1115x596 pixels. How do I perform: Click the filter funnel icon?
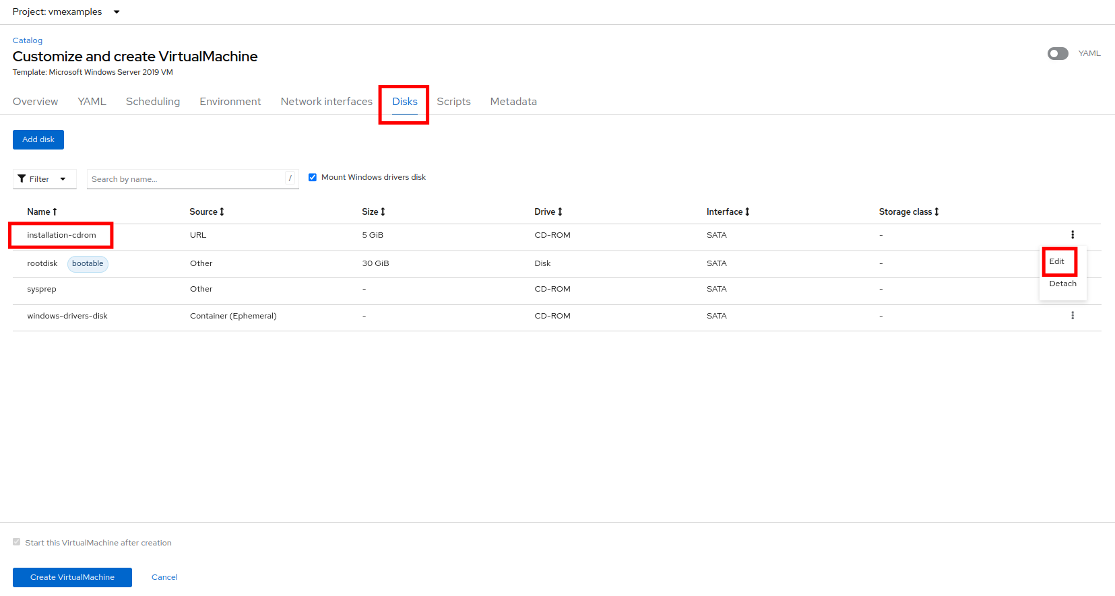point(22,179)
